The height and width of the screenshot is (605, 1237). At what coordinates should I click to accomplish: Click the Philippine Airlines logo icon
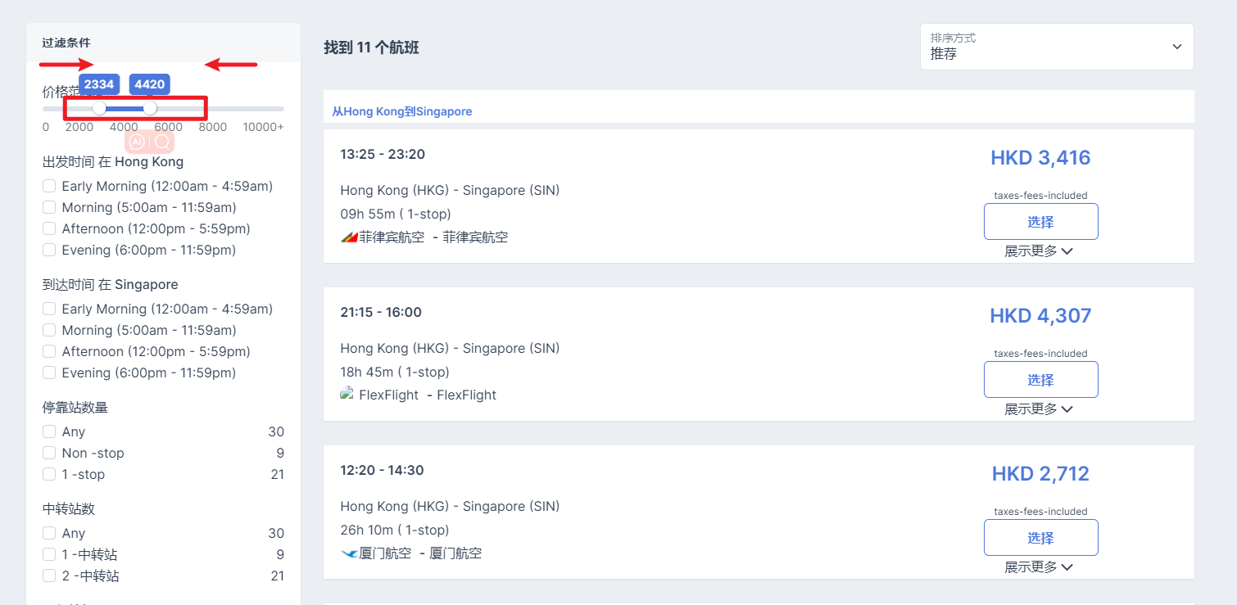[349, 237]
